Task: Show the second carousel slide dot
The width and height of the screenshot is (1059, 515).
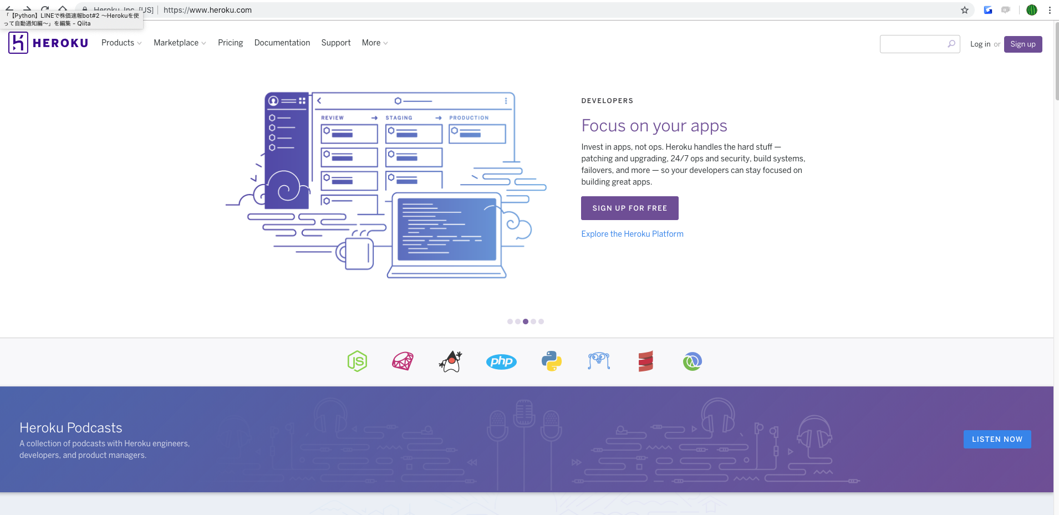Action: coord(518,322)
